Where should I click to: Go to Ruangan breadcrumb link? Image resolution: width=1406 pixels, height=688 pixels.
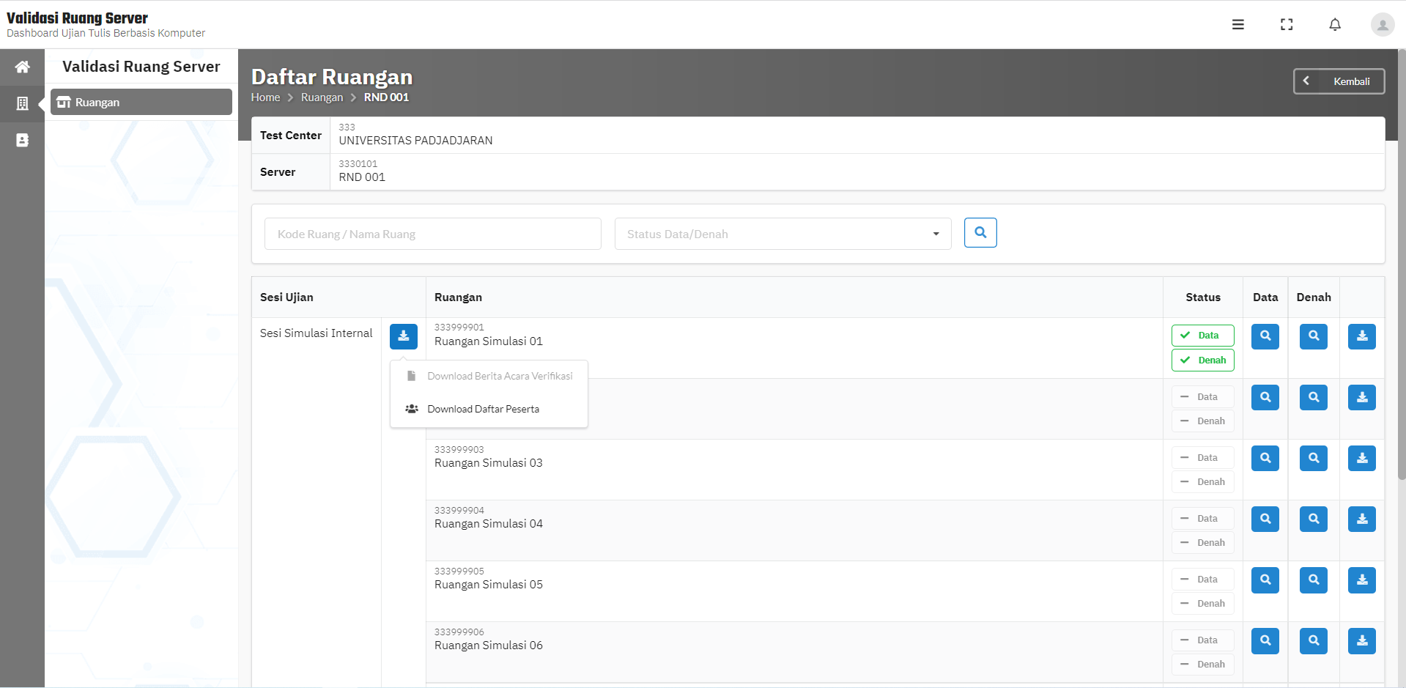[322, 97]
